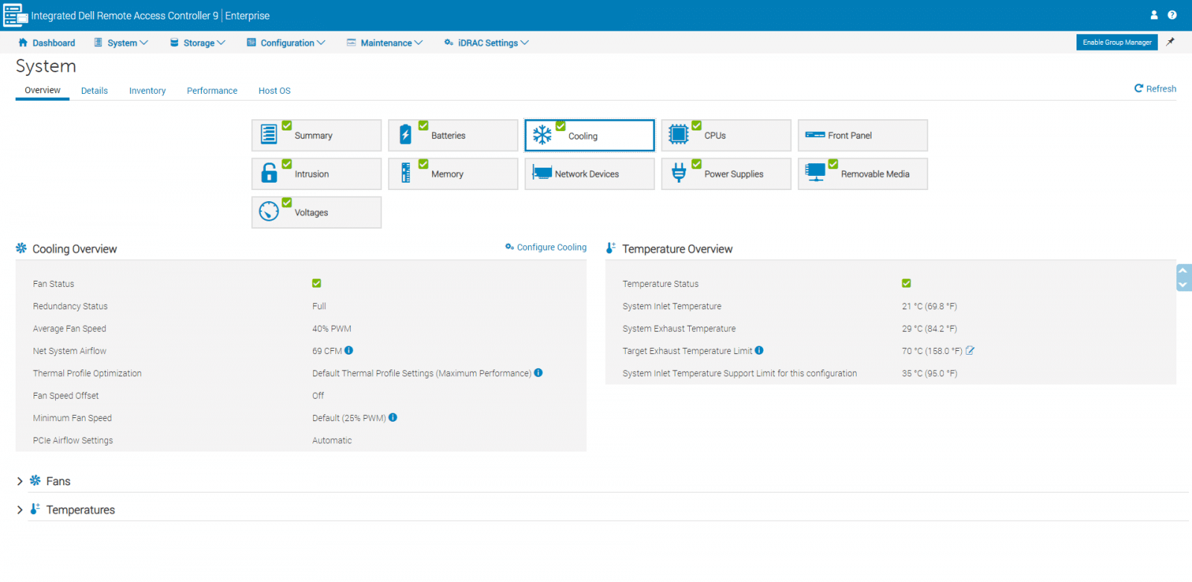The width and height of the screenshot is (1192, 582).
Task: Click the iDRAC logo icon in header
Action: click(16, 15)
